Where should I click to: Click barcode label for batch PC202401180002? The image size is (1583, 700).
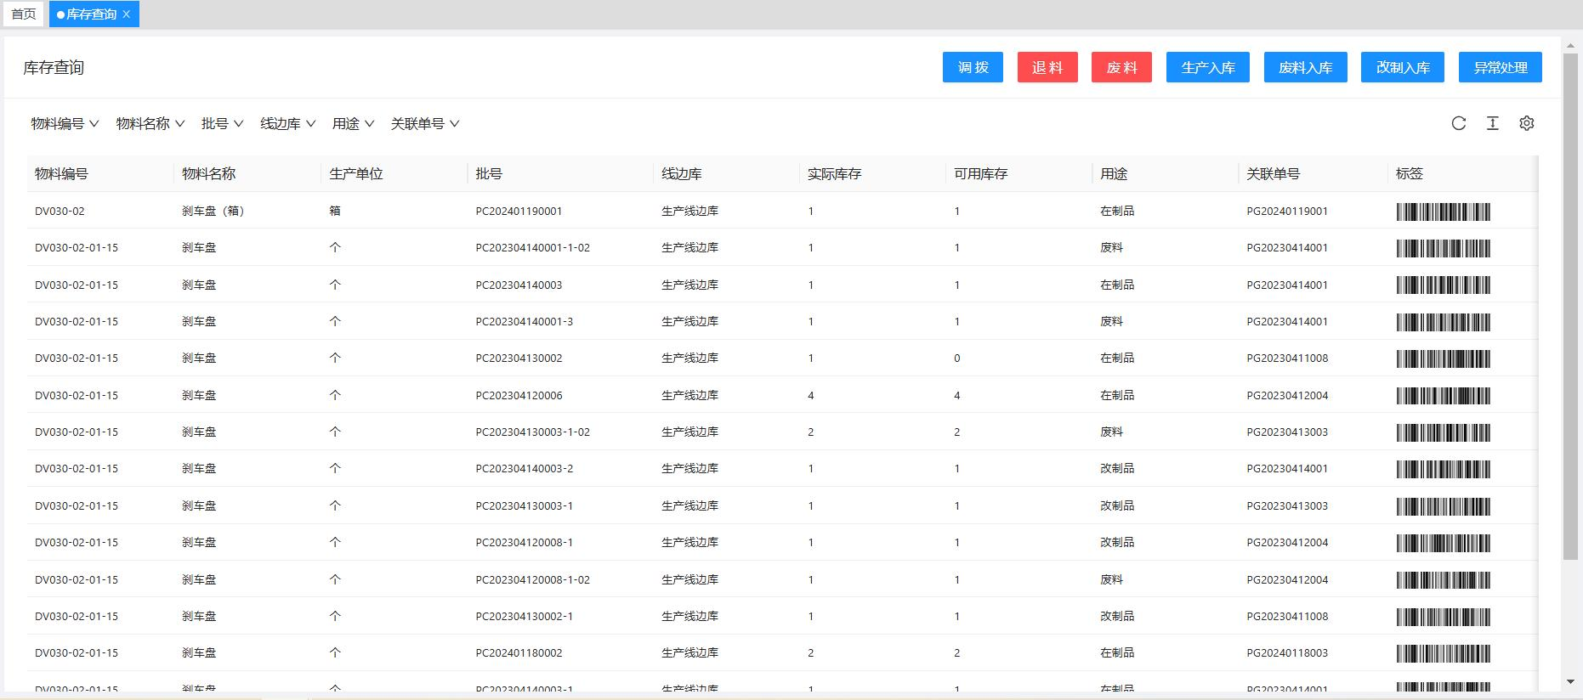[x=1443, y=653]
